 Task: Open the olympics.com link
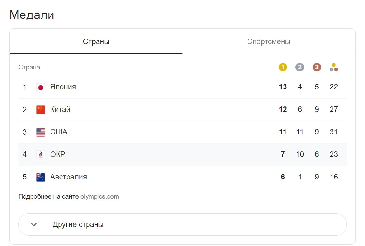point(99,196)
